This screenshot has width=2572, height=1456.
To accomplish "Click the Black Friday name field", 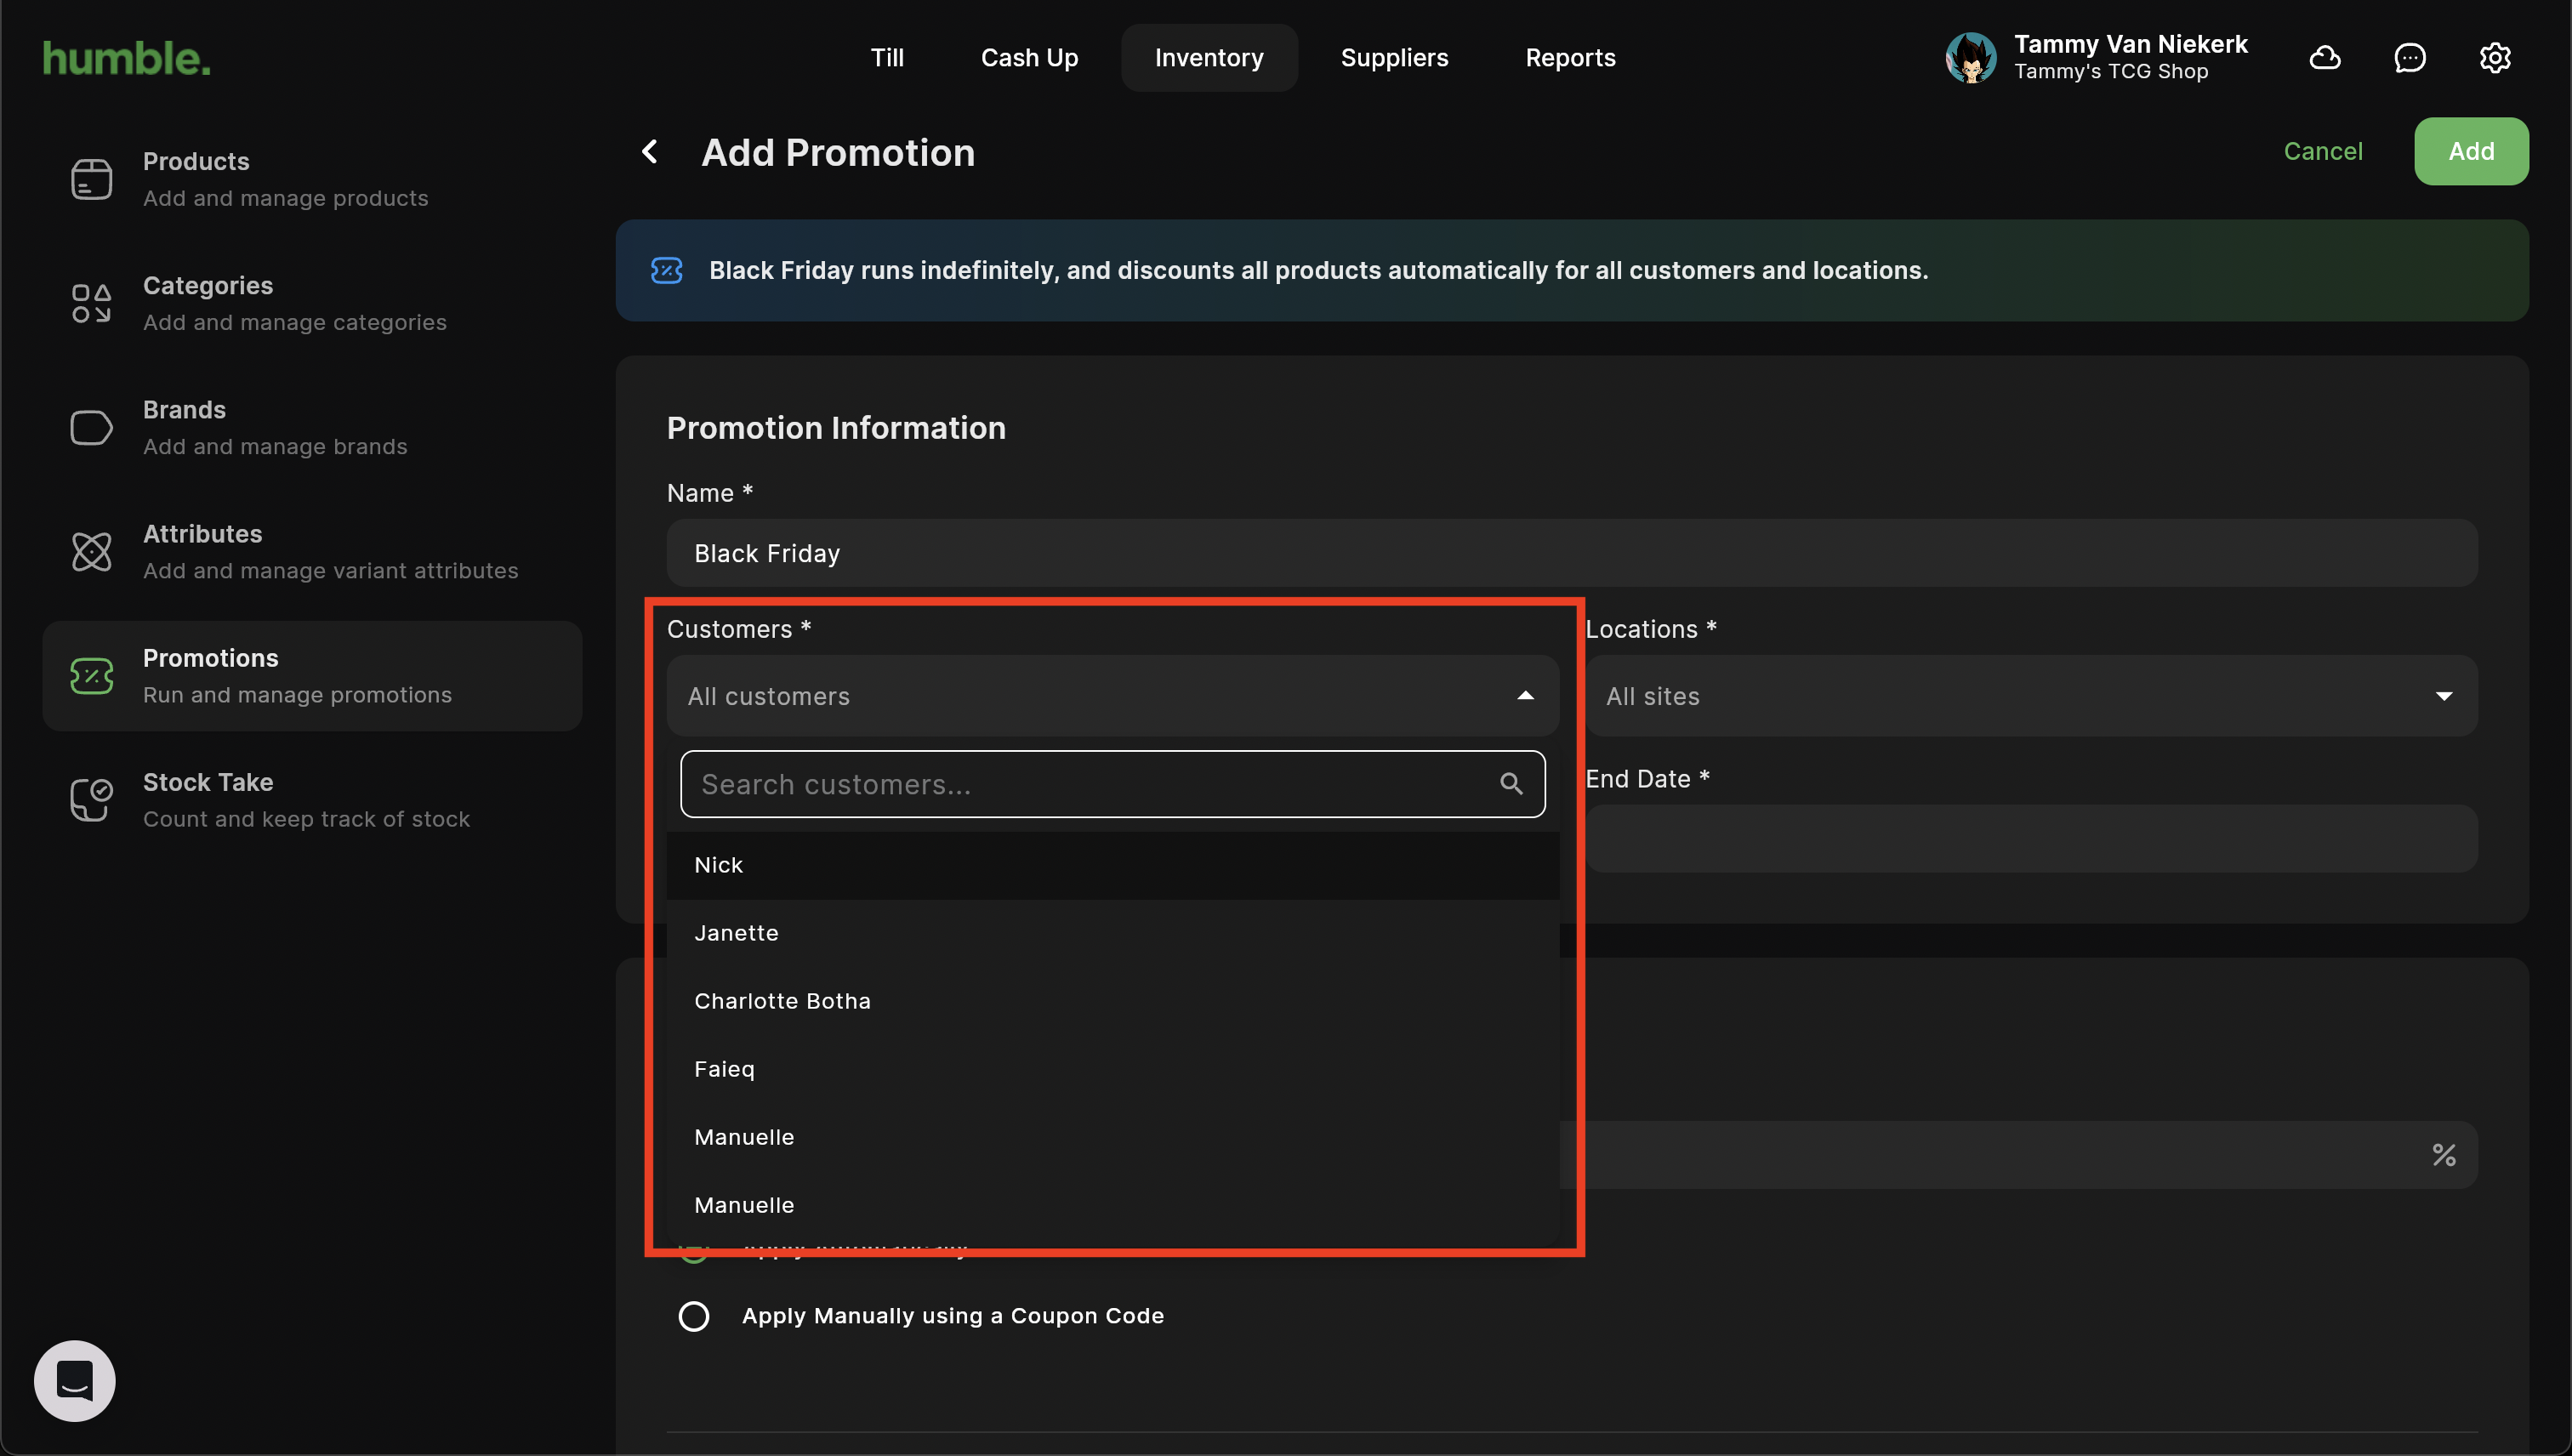I will [1571, 553].
